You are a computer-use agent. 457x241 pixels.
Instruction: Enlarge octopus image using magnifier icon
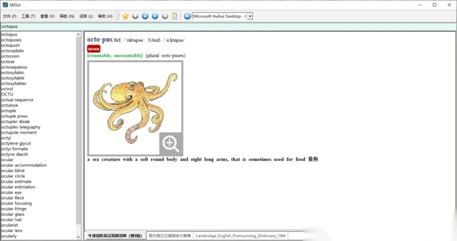coord(171,144)
